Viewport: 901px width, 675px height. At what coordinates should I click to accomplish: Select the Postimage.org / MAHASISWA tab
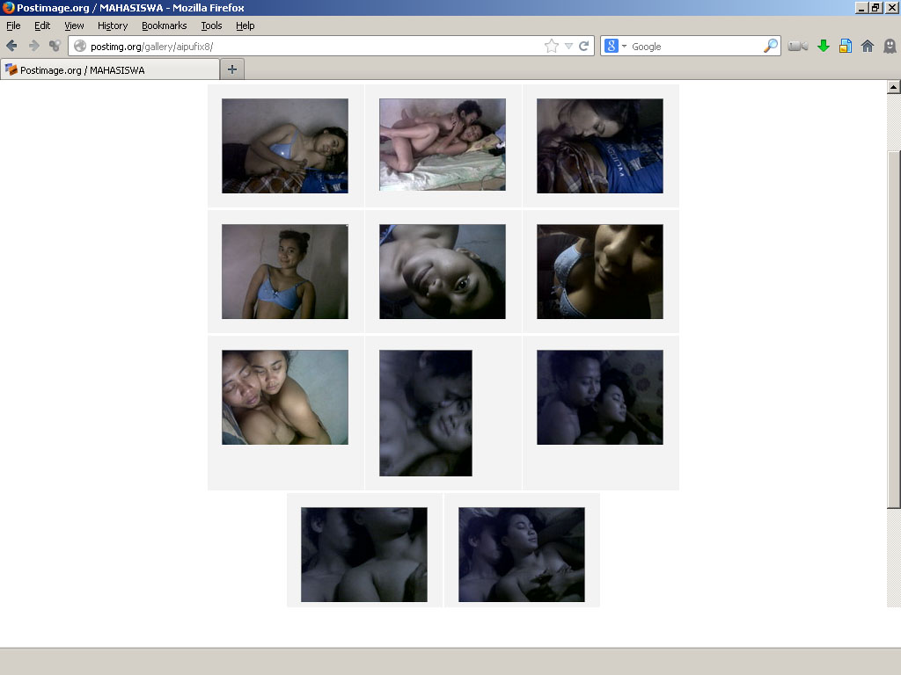(106, 69)
